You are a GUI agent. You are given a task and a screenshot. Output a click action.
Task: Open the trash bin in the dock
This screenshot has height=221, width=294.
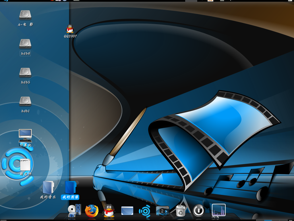coord(181,211)
